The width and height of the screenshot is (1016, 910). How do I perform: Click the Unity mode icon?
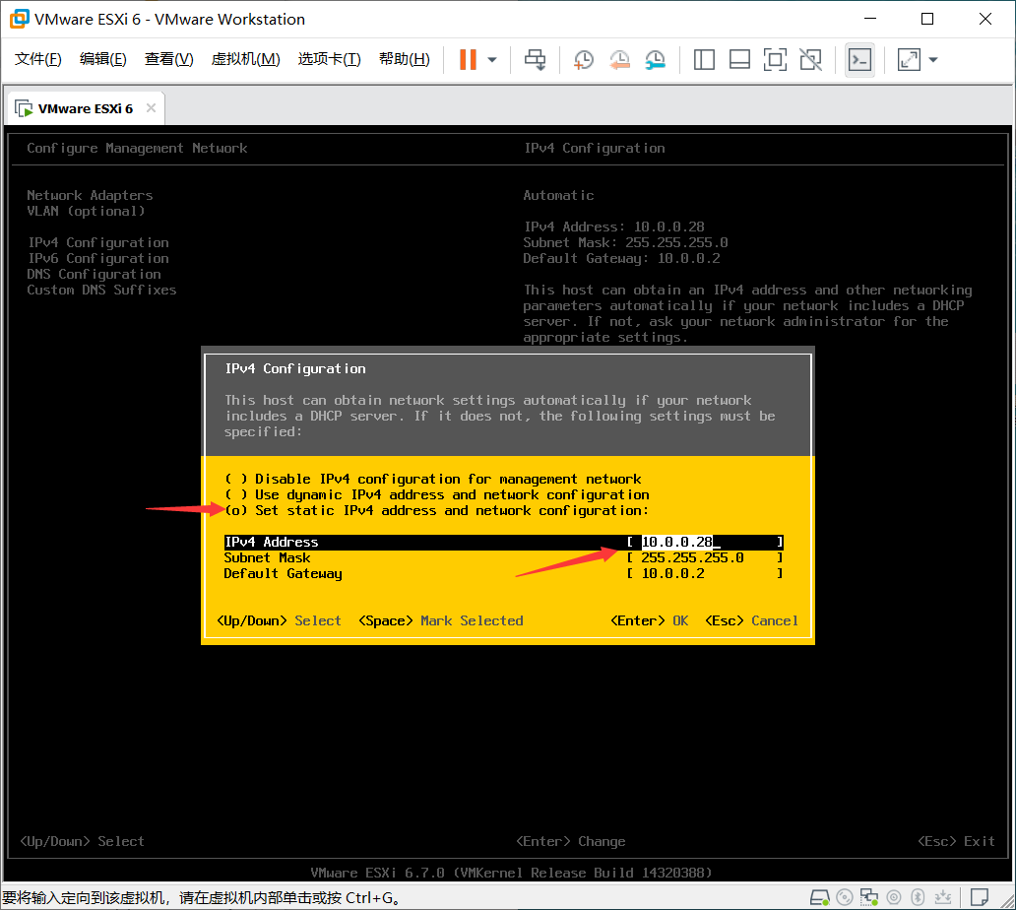pos(810,60)
